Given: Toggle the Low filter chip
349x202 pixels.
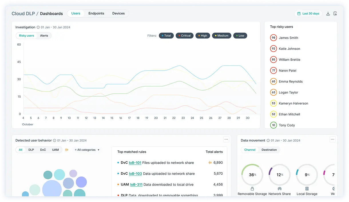Looking at the screenshot, I should 240,36.
